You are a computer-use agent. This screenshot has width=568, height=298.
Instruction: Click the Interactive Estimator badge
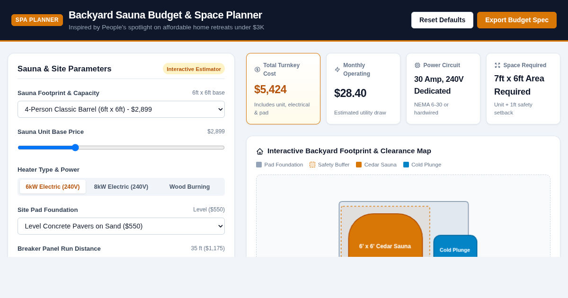[x=194, y=69]
